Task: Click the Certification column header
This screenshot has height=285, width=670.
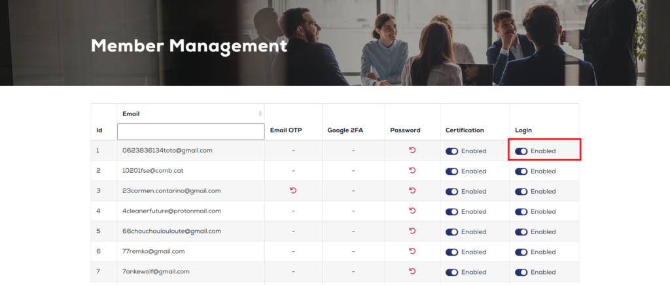Action: pyautogui.click(x=465, y=130)
